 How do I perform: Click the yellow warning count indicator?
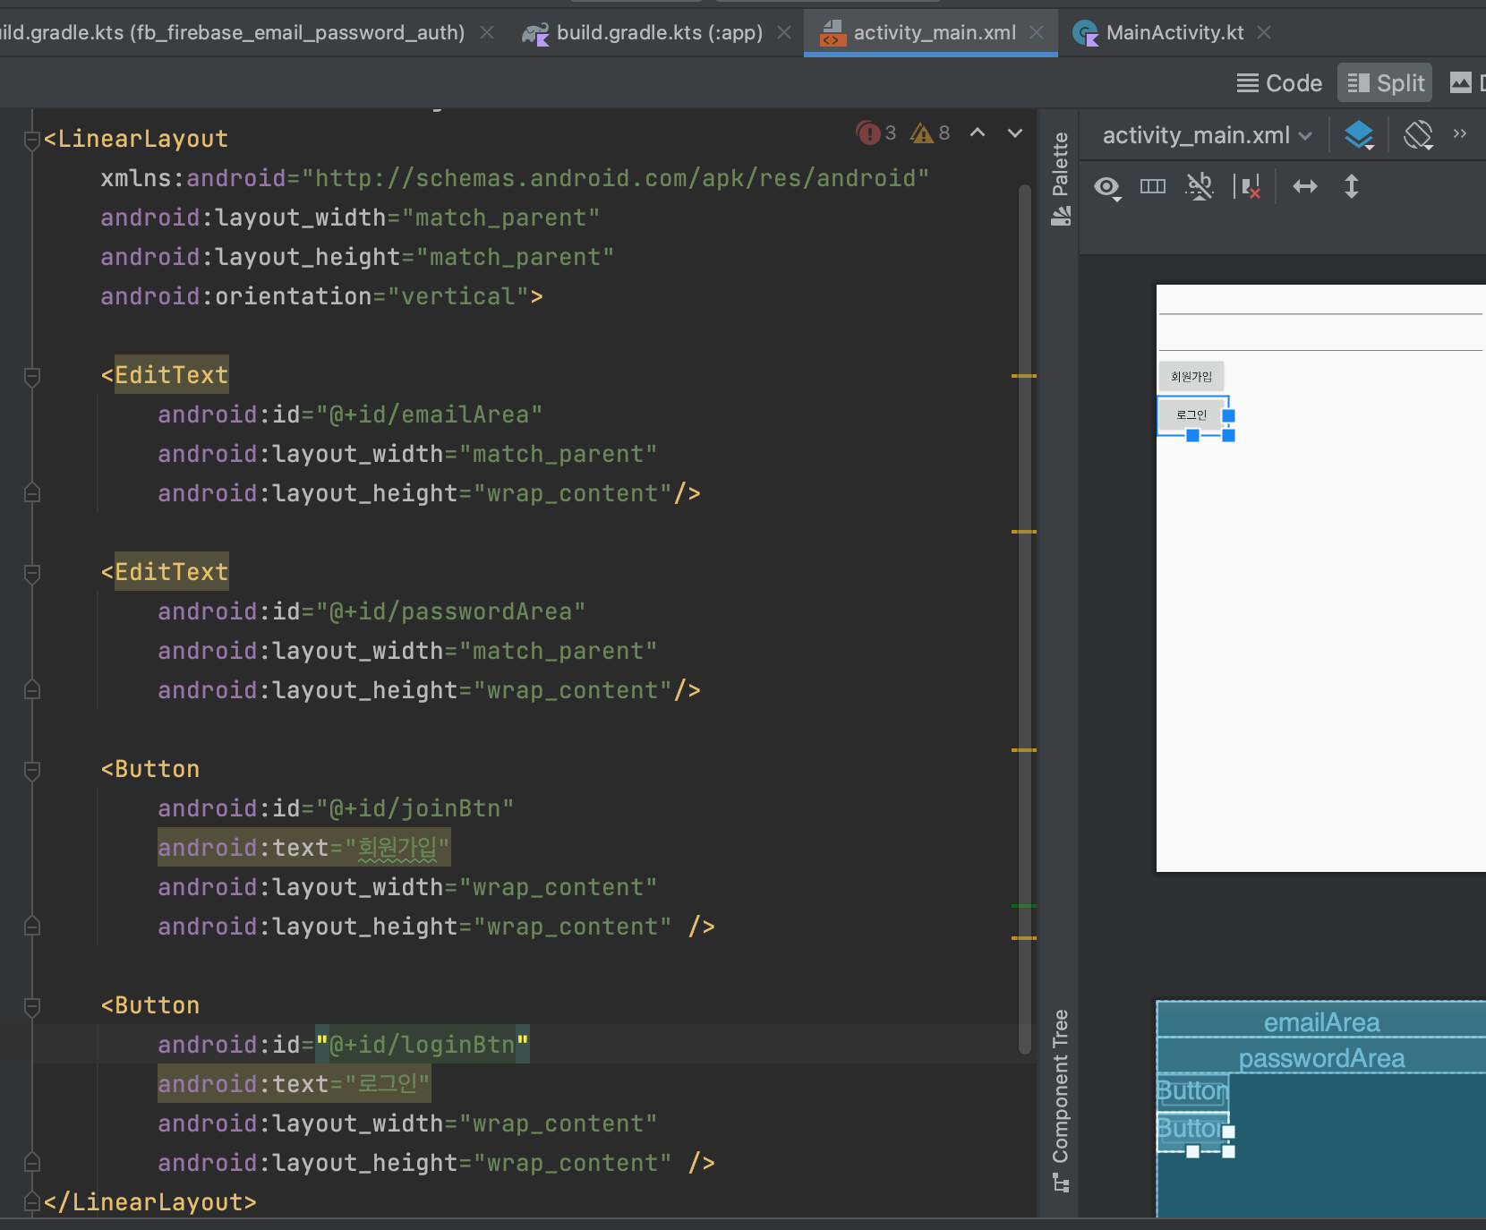[x=930, y=133]
